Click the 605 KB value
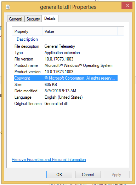This screenshot has width=136, height=185. click(x=51, y=85)
